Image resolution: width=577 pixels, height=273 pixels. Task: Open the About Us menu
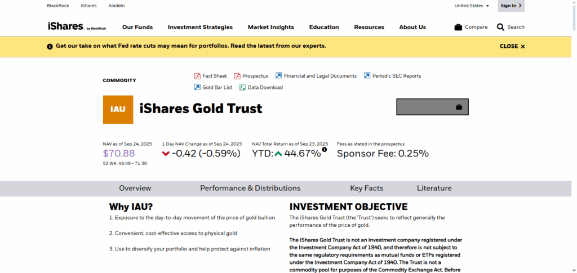tap(412, 27)
